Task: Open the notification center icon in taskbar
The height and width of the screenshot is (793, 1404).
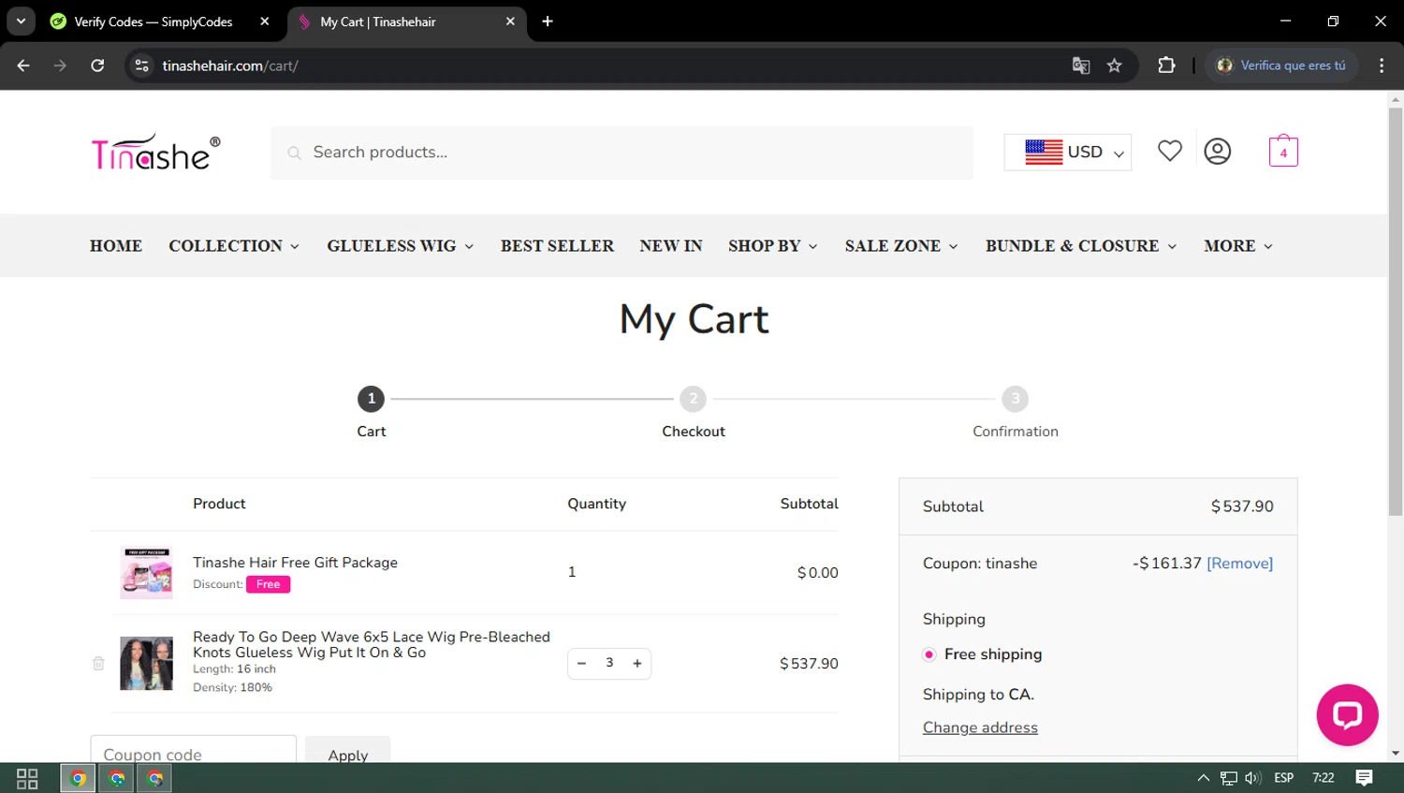Action: (x=1364, y=778)
